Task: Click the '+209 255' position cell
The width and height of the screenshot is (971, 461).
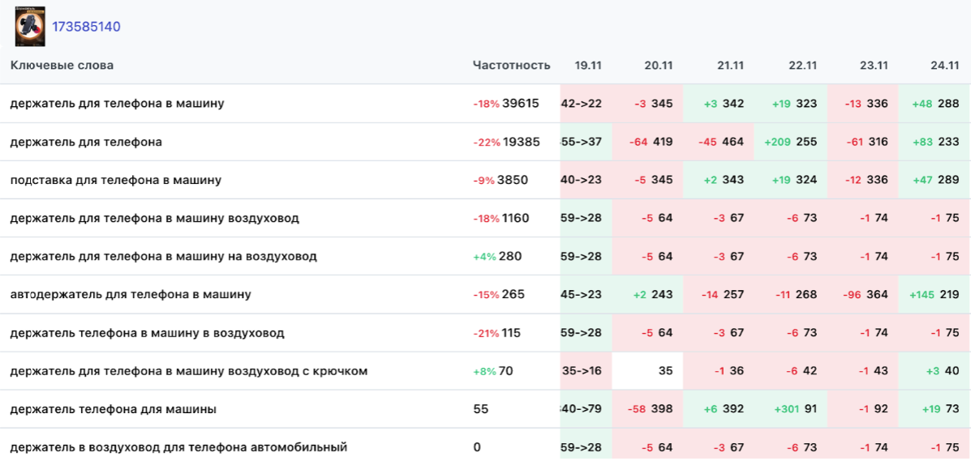Action: click(791, 142)
